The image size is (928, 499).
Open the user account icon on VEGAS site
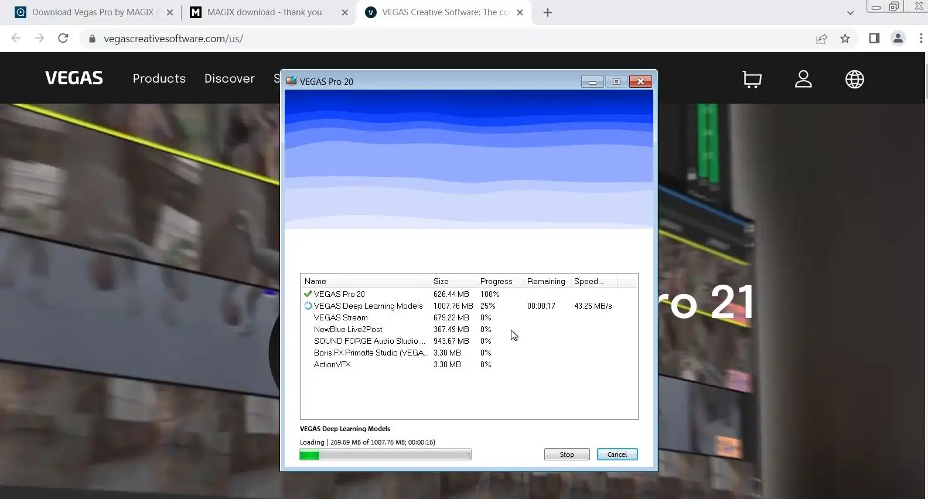pyautogui.click(x=803, y=79)
